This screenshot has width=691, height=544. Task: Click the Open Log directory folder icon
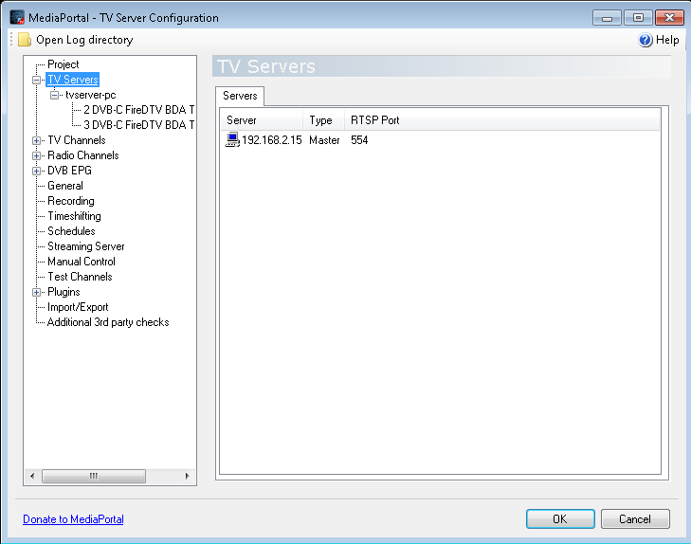(25, 40)
